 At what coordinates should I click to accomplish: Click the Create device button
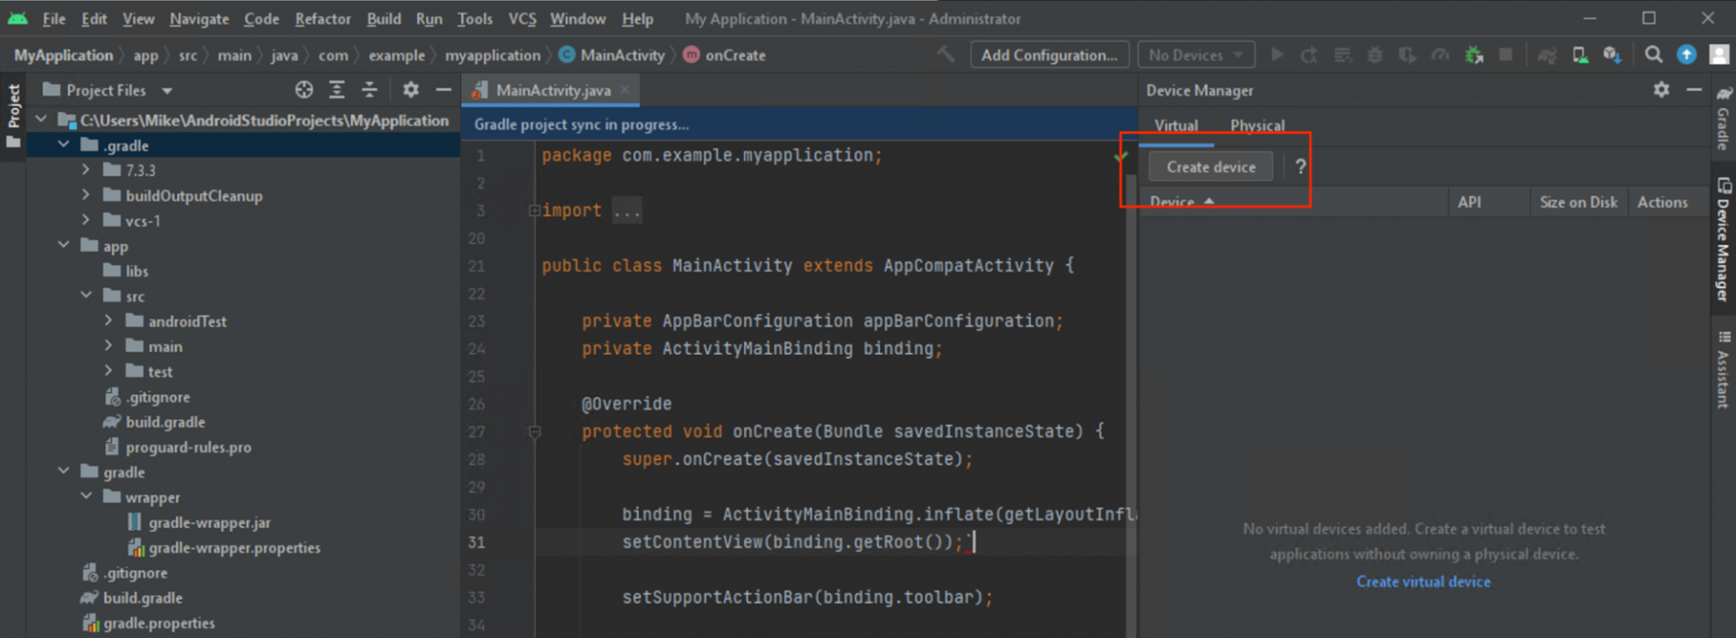[1211, 167]
